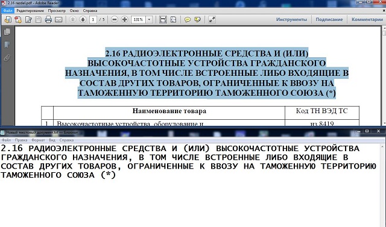Open the Справка menu in Notepad
This screenshot has height=227, width=386.
point(66,140)
